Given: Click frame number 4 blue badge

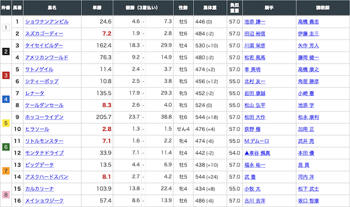Looking at the screenshot, I should pyautogui.click(x=6, y=99).
